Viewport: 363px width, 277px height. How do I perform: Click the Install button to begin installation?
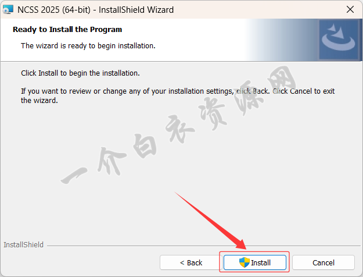click(x=255, y=262)
